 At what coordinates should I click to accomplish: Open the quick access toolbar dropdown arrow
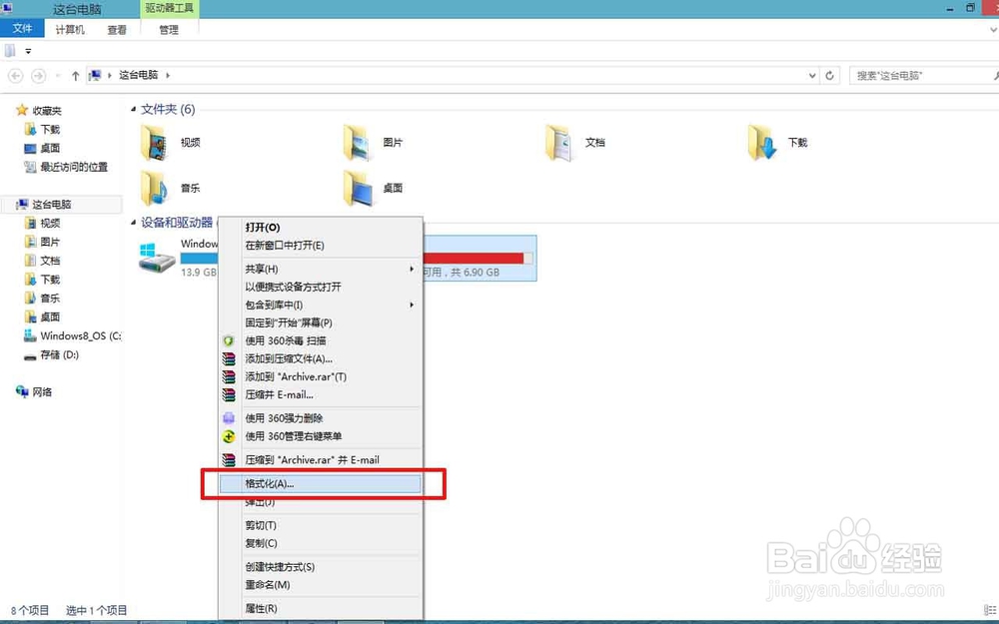pos(28,51)
